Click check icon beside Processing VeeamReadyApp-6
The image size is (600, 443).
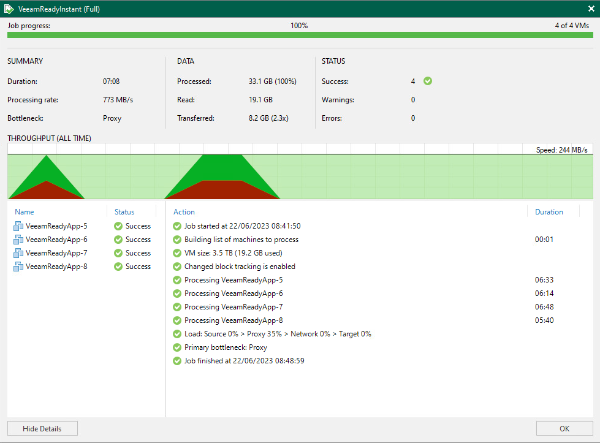point(177,293)
